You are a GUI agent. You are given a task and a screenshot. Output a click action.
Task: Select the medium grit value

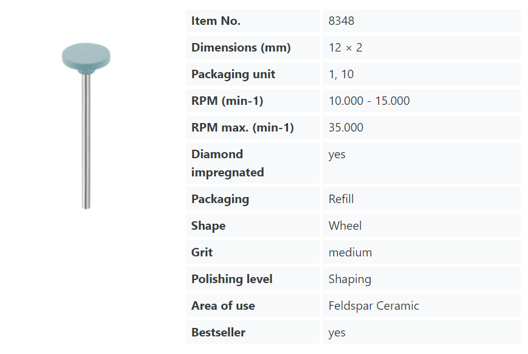pyautogui.click(x=350, y=252)
